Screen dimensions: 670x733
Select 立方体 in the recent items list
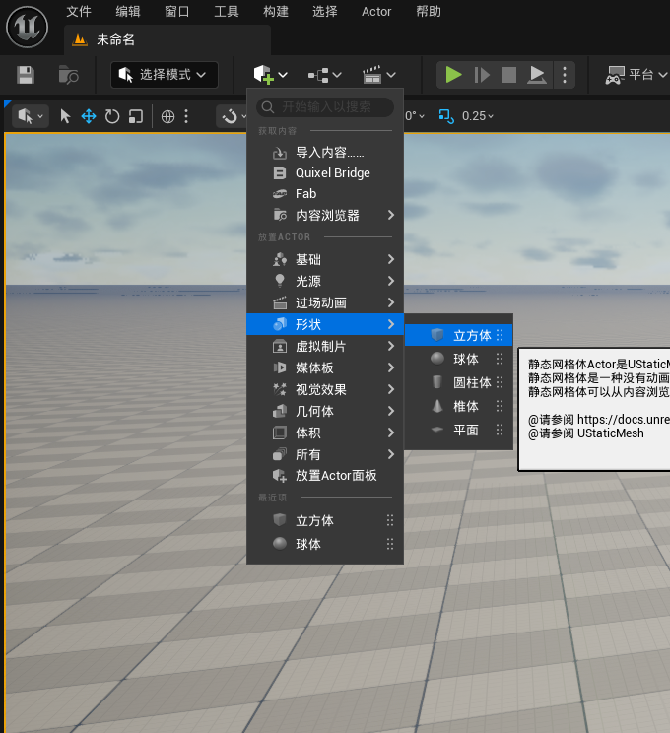tap(314, 520)
